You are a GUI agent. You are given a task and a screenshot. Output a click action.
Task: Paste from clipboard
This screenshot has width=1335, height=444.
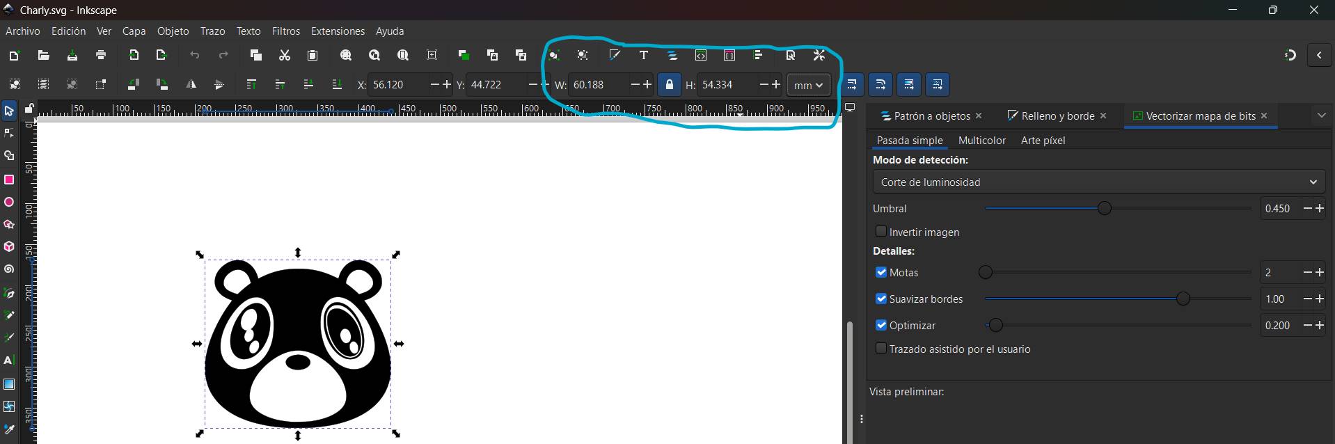[x=313, y=56]
